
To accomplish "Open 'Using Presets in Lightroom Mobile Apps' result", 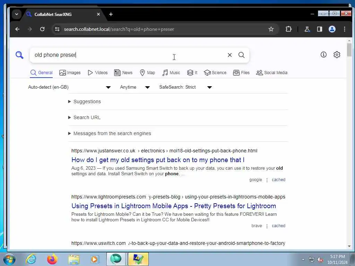I will click(174, 206).
